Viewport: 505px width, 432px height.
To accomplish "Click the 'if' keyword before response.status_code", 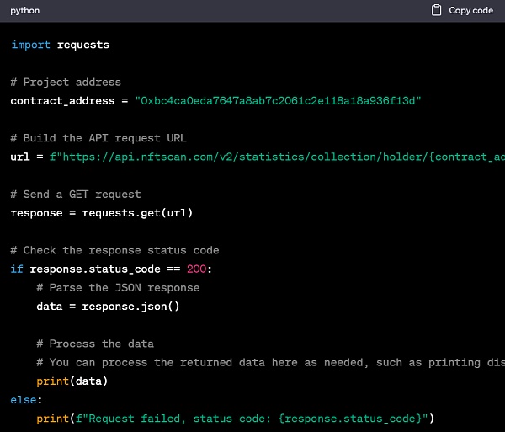I will click(17, 269).
